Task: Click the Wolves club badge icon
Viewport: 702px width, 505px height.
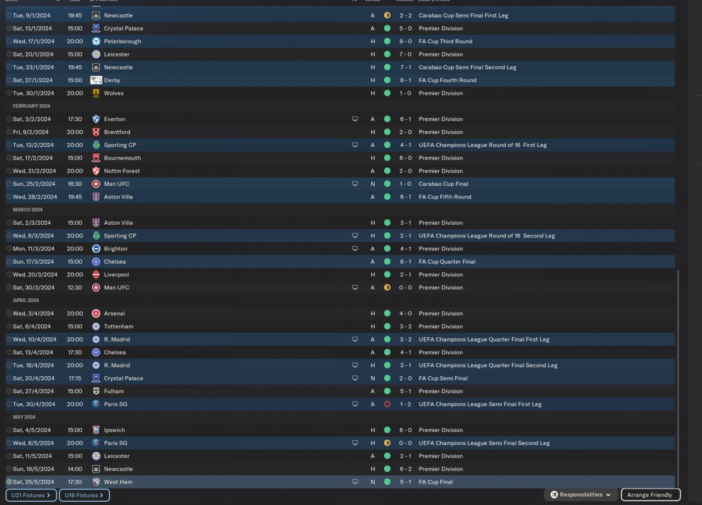Action: [96, 93]
